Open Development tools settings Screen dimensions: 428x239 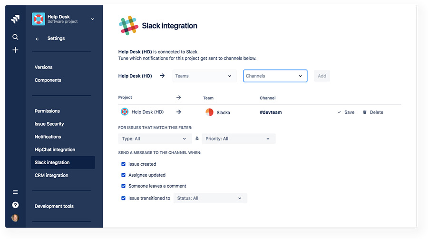(x=54, y=206)
